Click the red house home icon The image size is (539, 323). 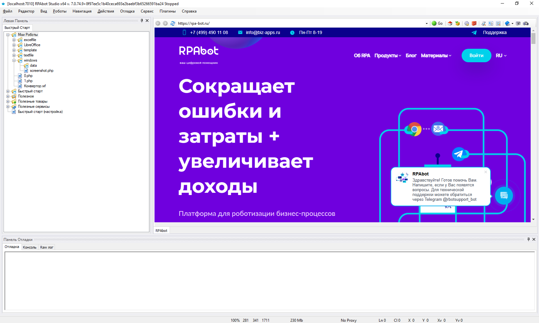coord(450,23)
